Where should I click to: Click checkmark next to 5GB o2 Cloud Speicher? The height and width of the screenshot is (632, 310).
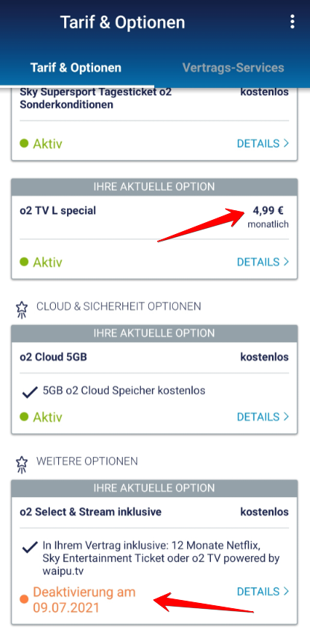coord(30,392)
